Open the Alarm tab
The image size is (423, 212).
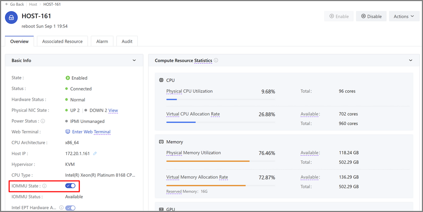click(102, 41)
